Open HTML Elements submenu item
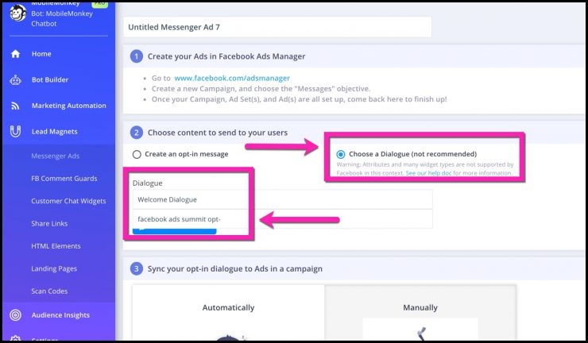 click(56, 246)
